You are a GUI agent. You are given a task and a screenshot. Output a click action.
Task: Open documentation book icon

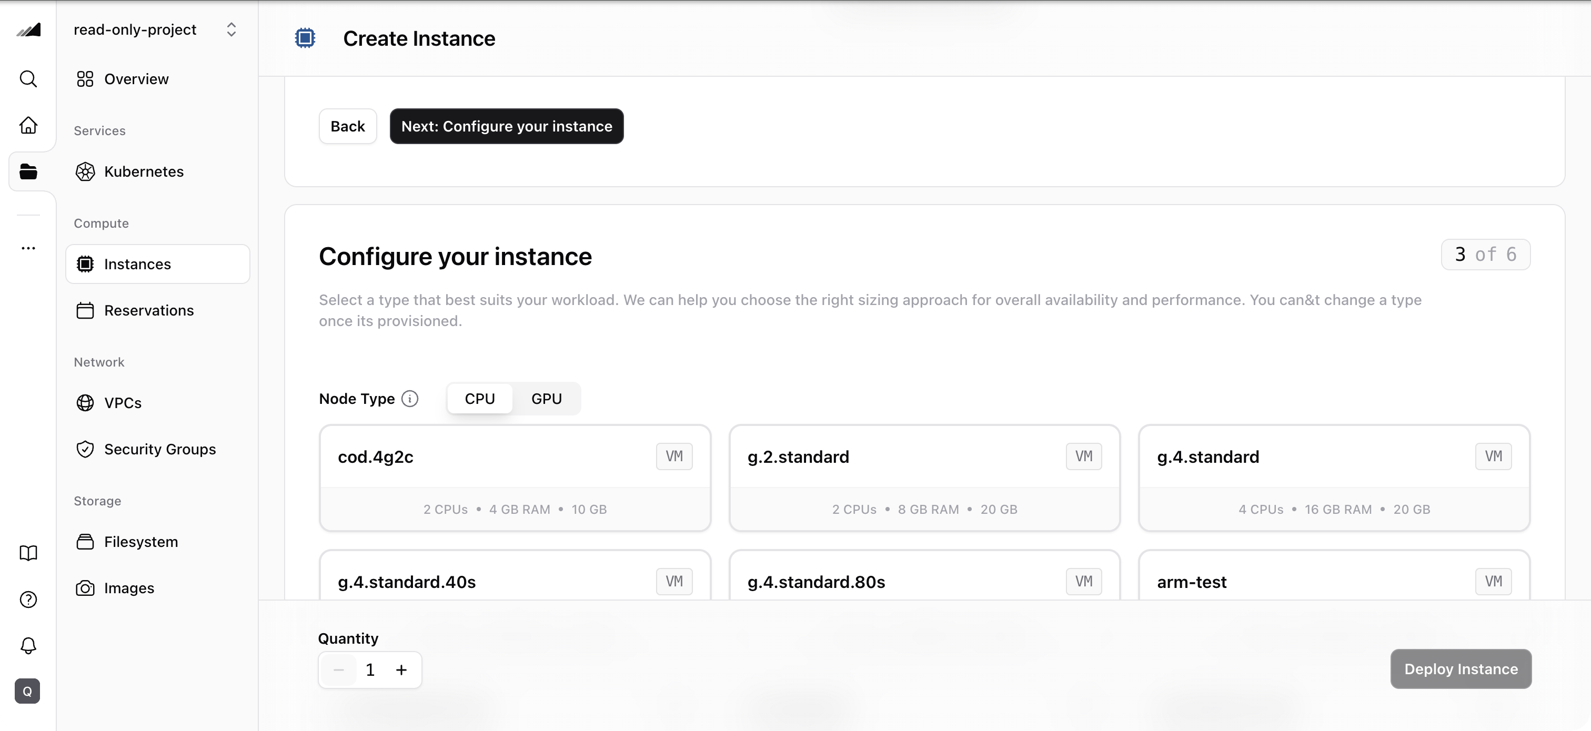point(28,553)
